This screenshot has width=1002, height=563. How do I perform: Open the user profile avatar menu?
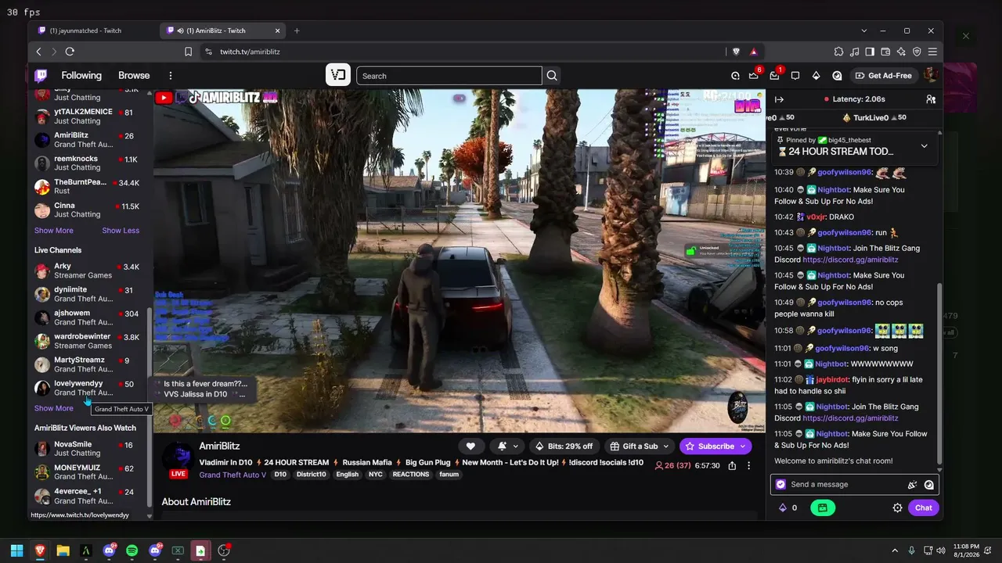click(930, 75)
